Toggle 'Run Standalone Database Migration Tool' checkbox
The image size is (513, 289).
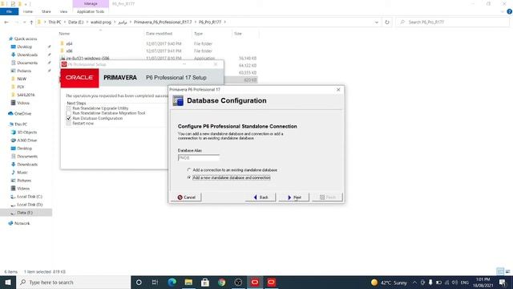tap(68, 113)
